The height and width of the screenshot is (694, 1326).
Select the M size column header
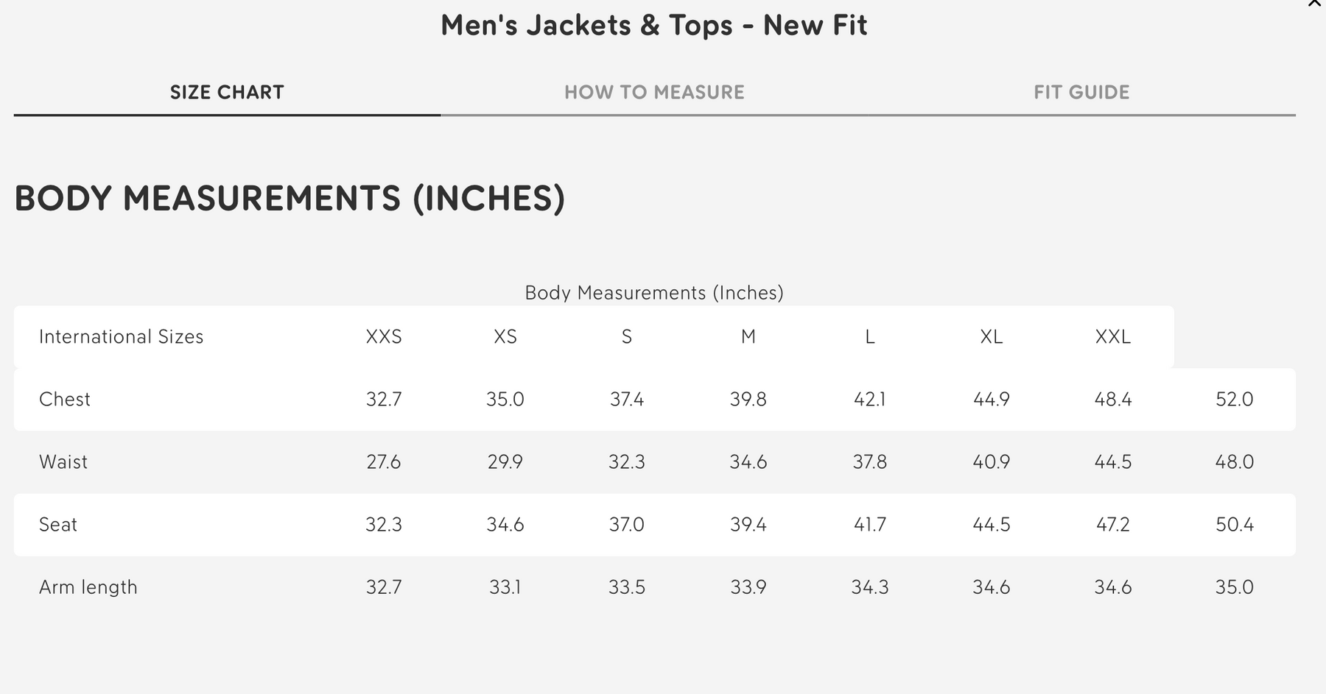coord(748,337)
